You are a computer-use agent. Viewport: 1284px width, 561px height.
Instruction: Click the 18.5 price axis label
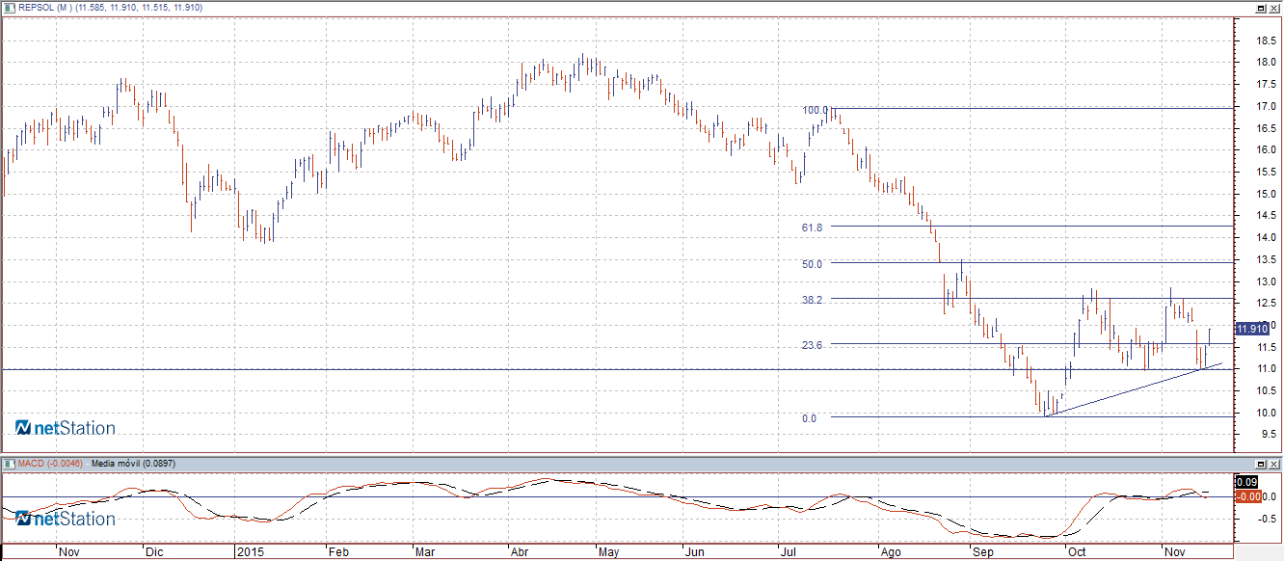[x=1266, y=40]
